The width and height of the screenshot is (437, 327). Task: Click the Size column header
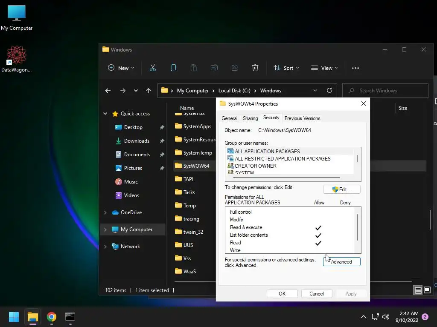point(403,108)
